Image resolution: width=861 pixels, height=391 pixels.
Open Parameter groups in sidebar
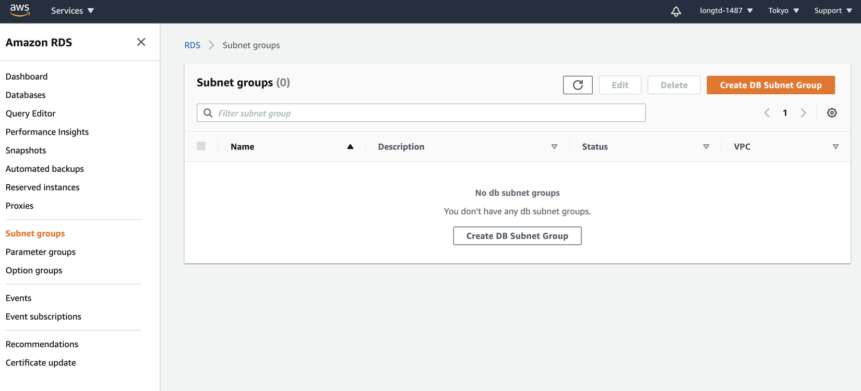click(41, 252)
